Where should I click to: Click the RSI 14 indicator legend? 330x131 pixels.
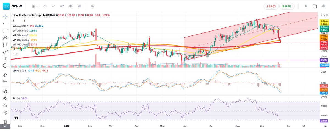(20, 98)
